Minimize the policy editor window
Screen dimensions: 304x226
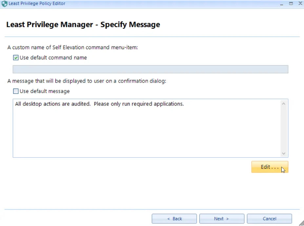click(x=282, y=3)
